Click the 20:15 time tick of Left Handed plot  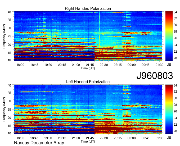click(62, 138)
